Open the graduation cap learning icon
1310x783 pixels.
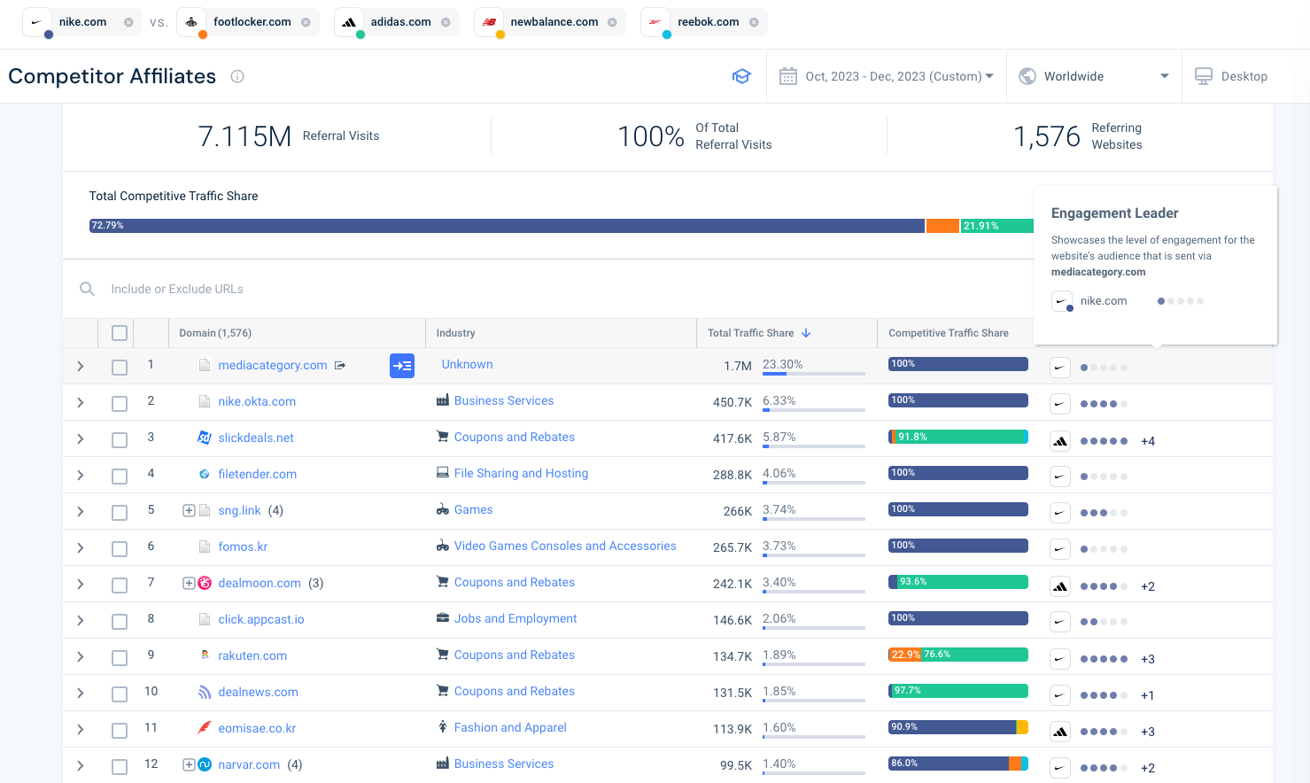coord(741,76)
